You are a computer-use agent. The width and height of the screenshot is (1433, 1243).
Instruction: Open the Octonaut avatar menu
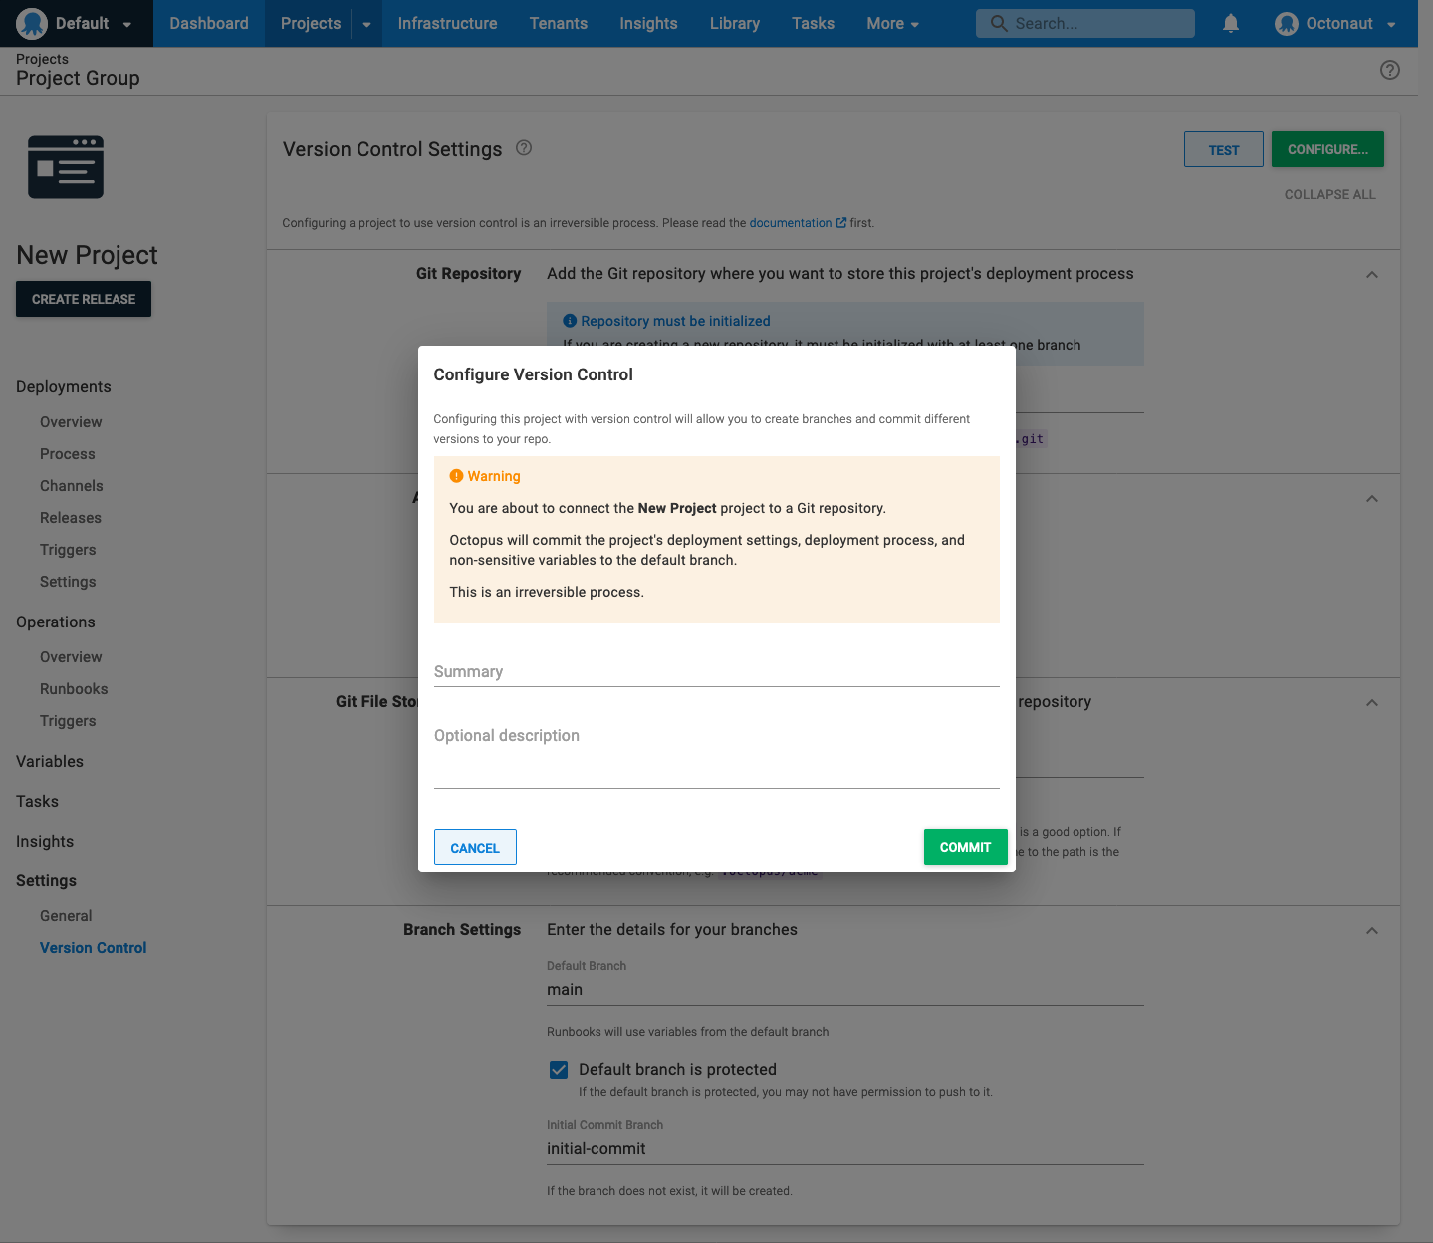[x=1286, y=23]
